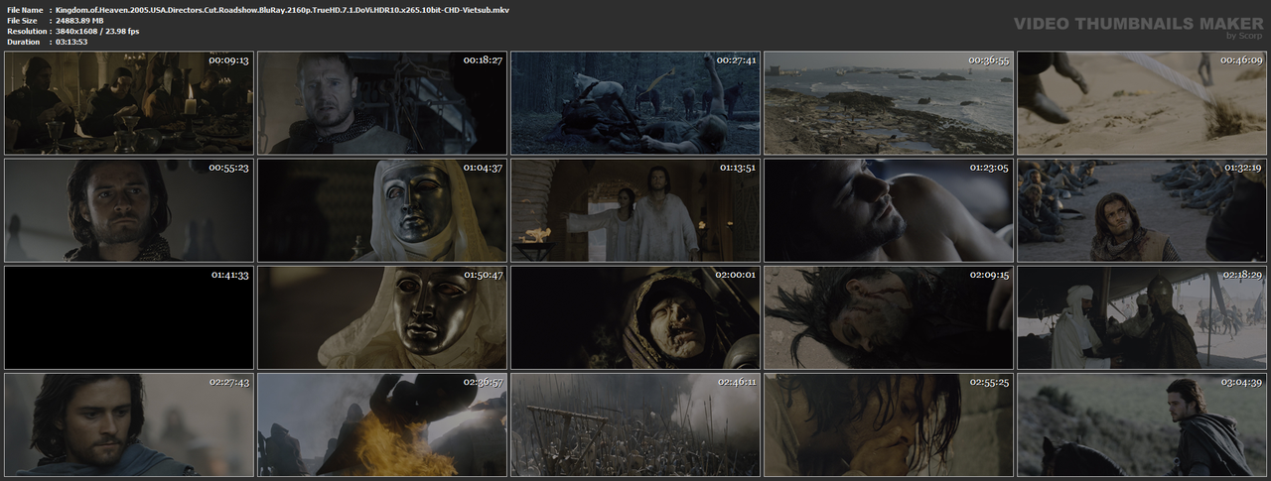Select the thumbnail stamped 00:55:23
The image size is (1271, 481).
pyautogui.click(x=128, y=210)
